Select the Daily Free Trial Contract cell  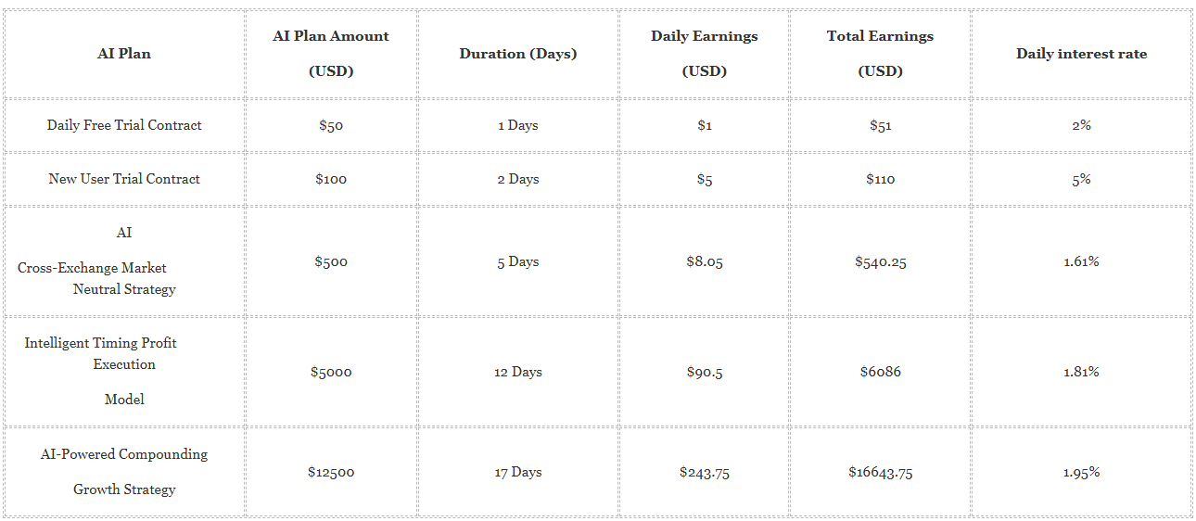(x=124, y=125)
